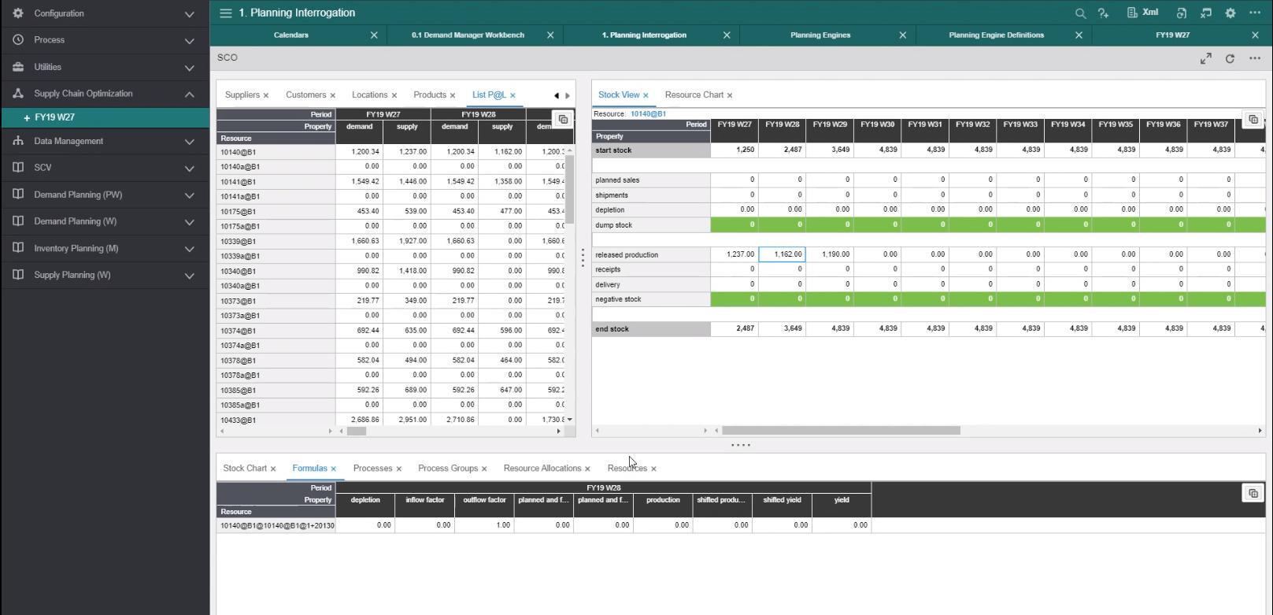This screenshot has height=615, width=1273.
Task: Open settings gear in top header
Action: pyautogui.click(x=1230, y=13)
